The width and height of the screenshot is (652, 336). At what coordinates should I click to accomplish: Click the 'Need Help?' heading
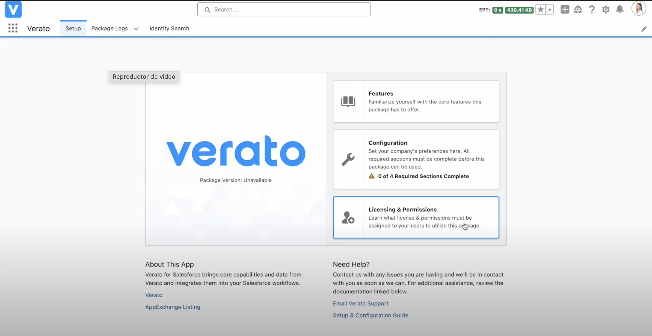tap(351, 264)
